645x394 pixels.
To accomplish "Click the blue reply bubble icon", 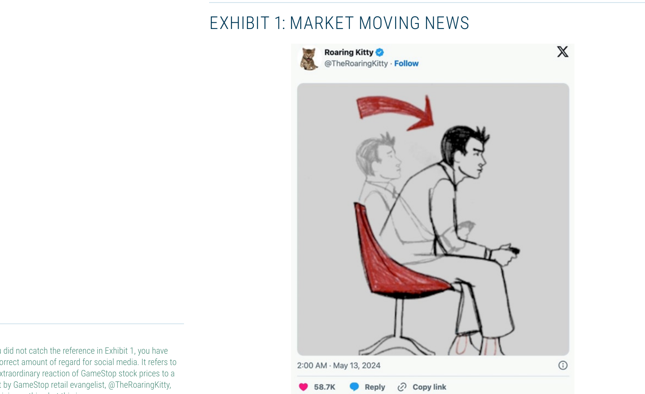I will click(x=354, y=387).
